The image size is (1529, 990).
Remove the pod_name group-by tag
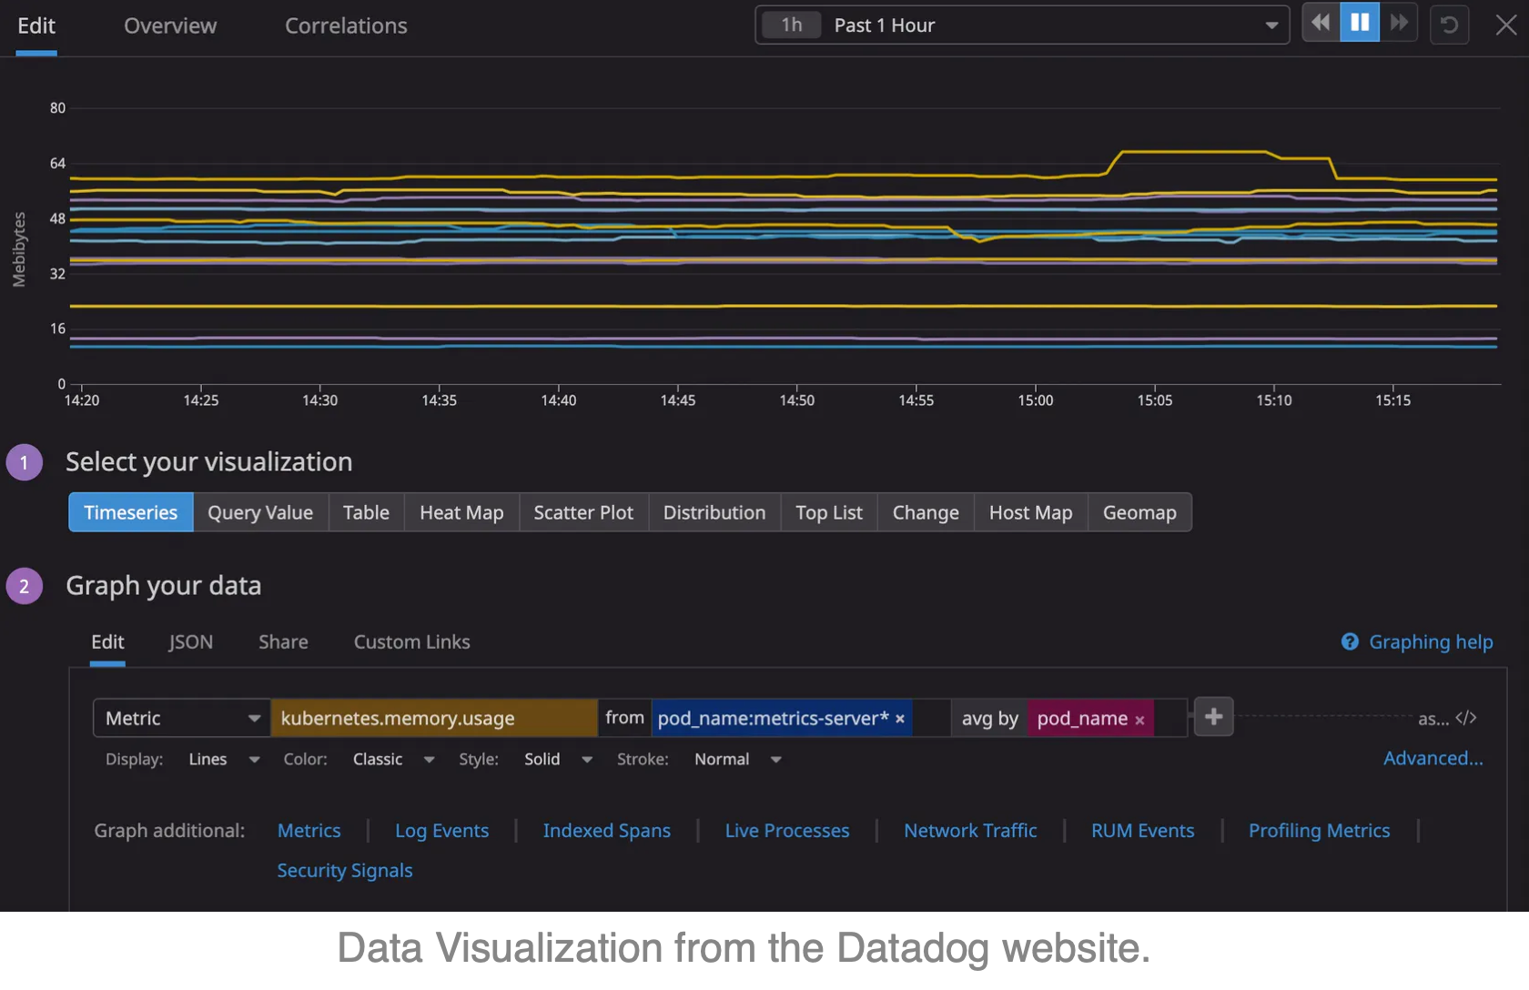(x=1139, y=720)
